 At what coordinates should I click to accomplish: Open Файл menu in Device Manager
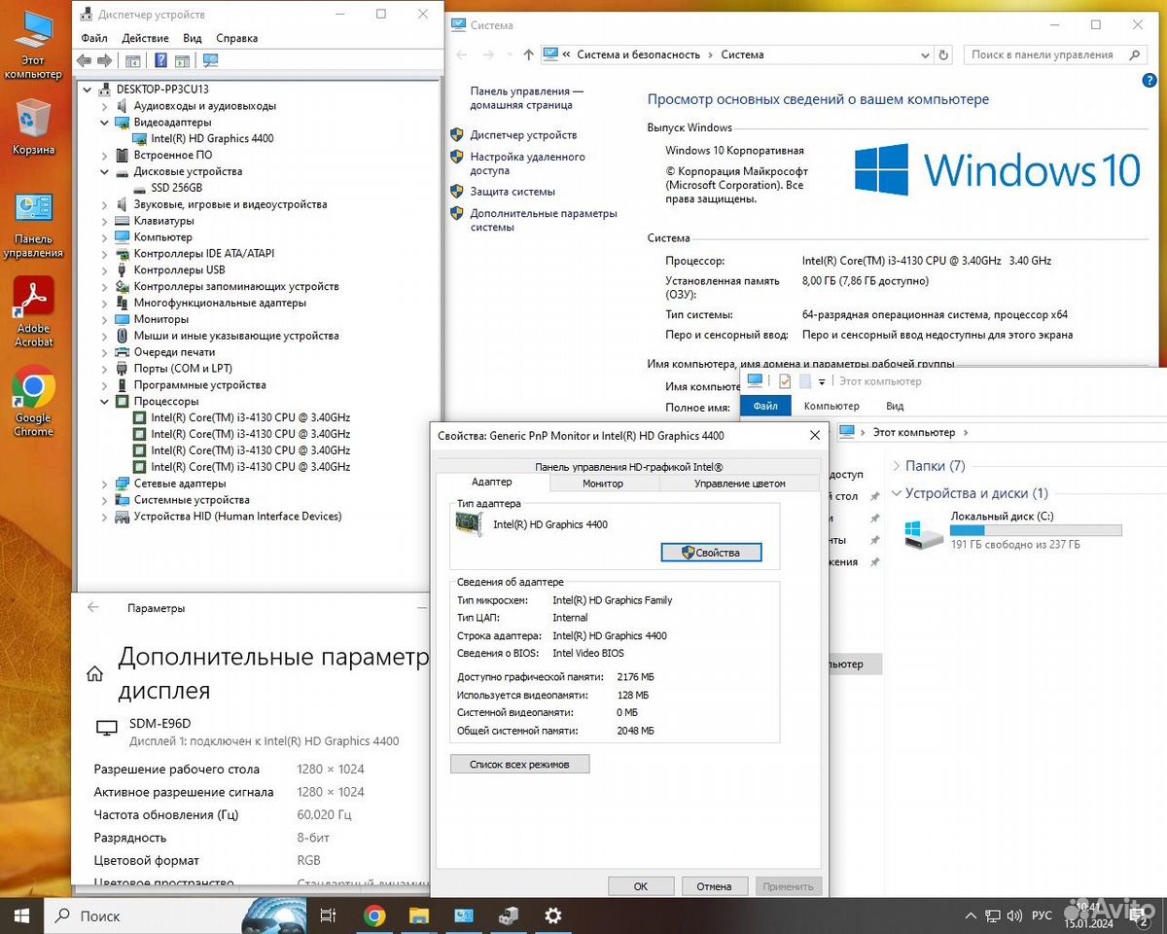pyautogui.click(x=94, y=38)
